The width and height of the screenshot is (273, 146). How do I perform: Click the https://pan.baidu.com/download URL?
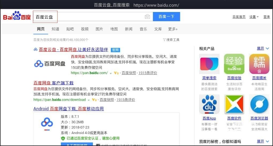coord(59,100)
